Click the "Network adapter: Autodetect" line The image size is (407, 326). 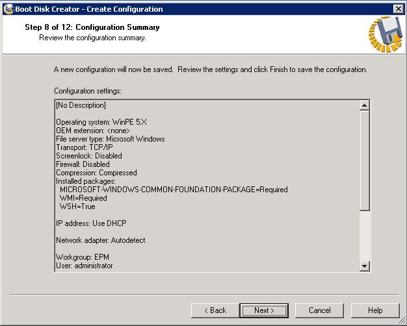coord(100,240)
